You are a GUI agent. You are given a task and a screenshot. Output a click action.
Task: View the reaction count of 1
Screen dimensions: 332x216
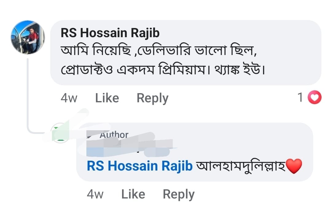[300, 98]
